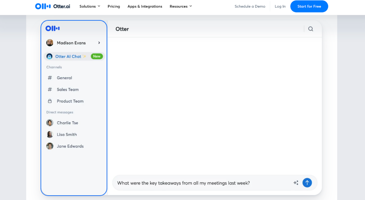
Task: Click the Otter AI Chat bot icon
Action: tap(49, 56)
